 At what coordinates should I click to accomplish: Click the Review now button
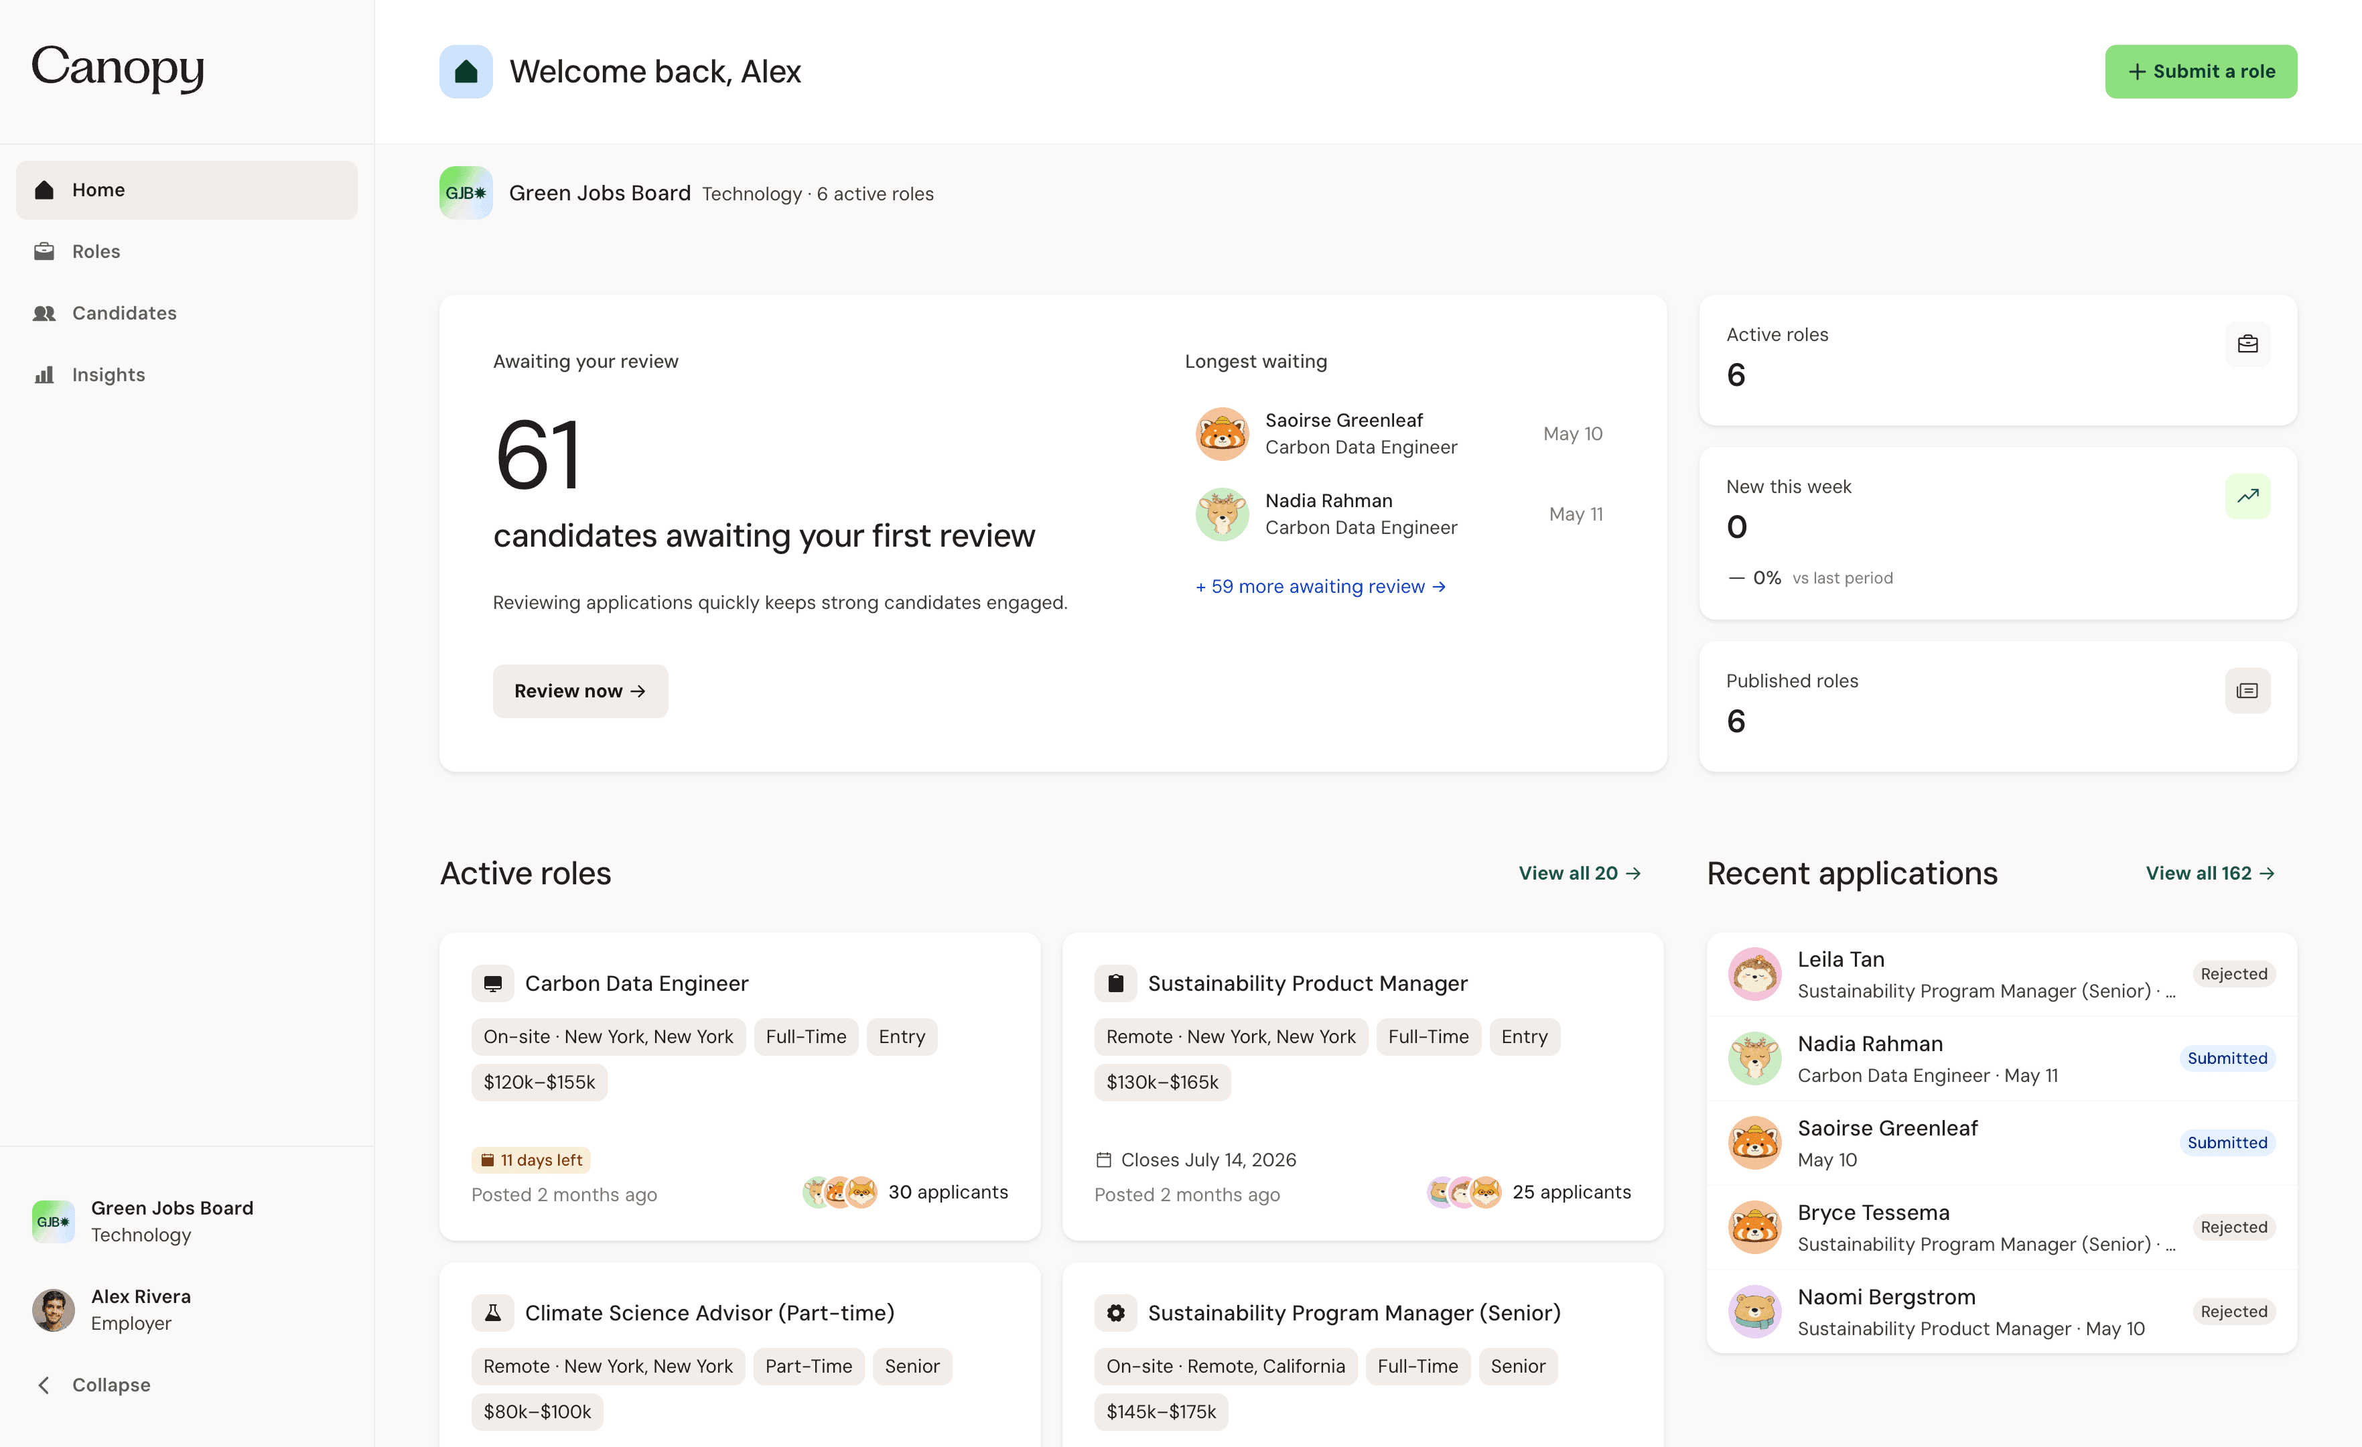[580, 691]
